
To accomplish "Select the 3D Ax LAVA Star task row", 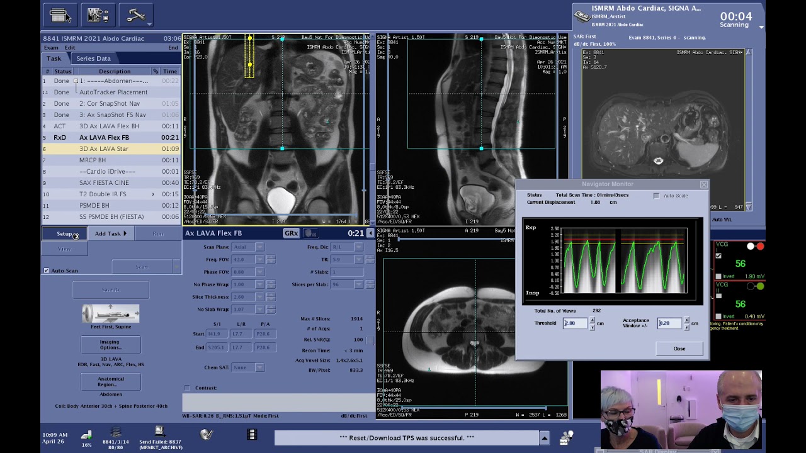I will pyautogui.click(x=111, y=149).
